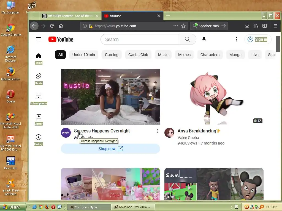Go back with the browser back arrow

tap(34, 26)
